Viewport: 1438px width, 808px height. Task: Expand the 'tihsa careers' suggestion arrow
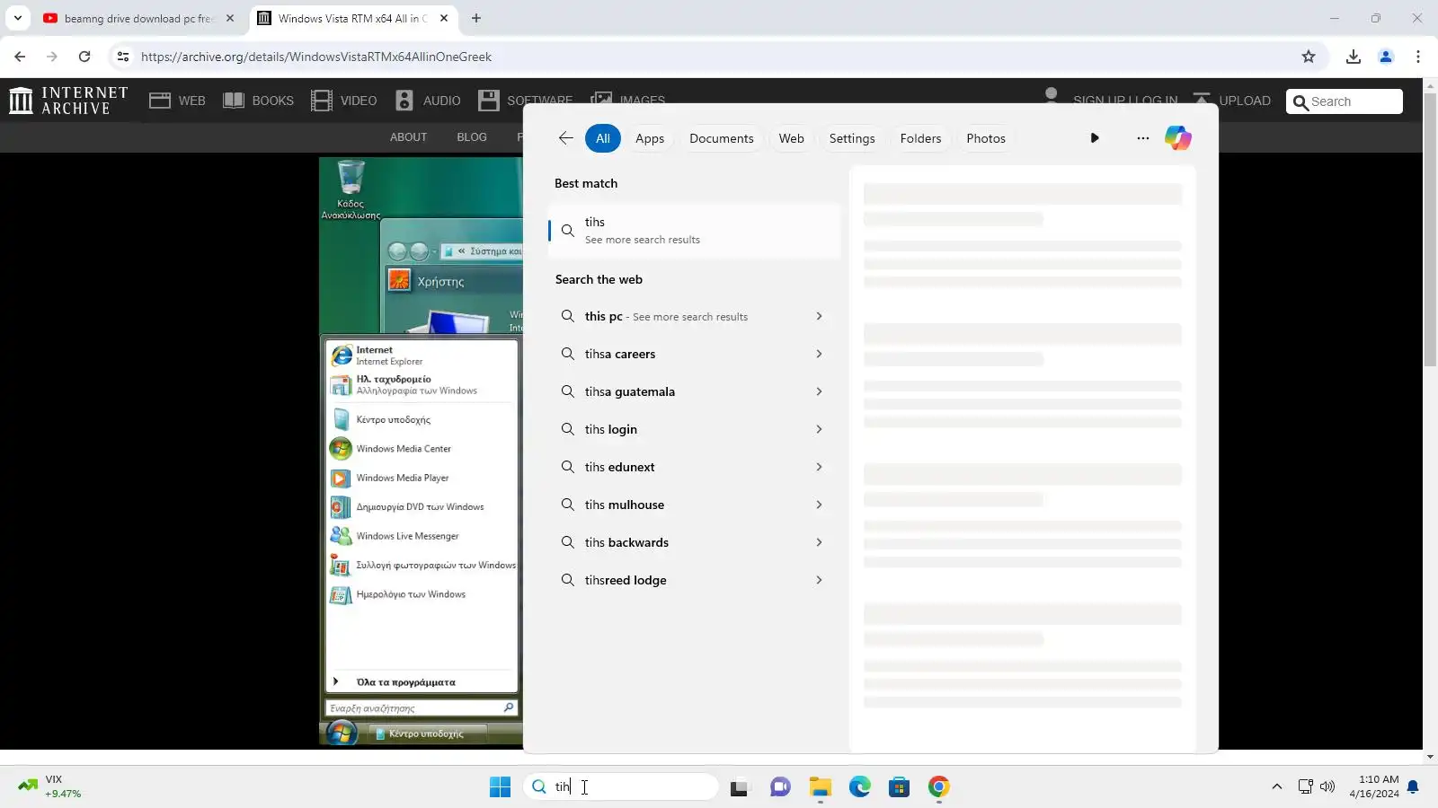(x=819, y=354)
